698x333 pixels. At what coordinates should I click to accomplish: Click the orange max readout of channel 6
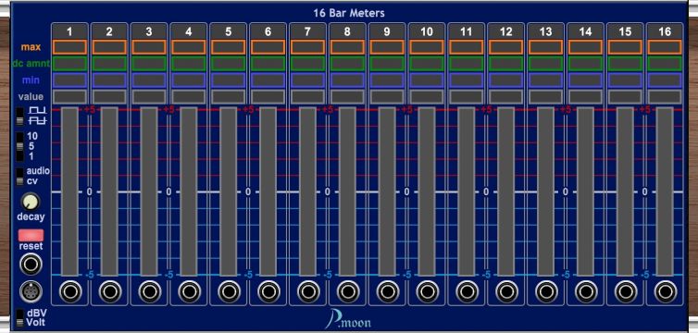(x=268, y=47)
